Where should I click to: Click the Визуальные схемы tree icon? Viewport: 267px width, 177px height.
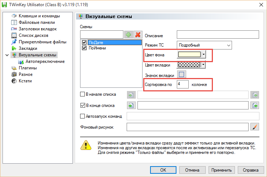tap(14, 55)
